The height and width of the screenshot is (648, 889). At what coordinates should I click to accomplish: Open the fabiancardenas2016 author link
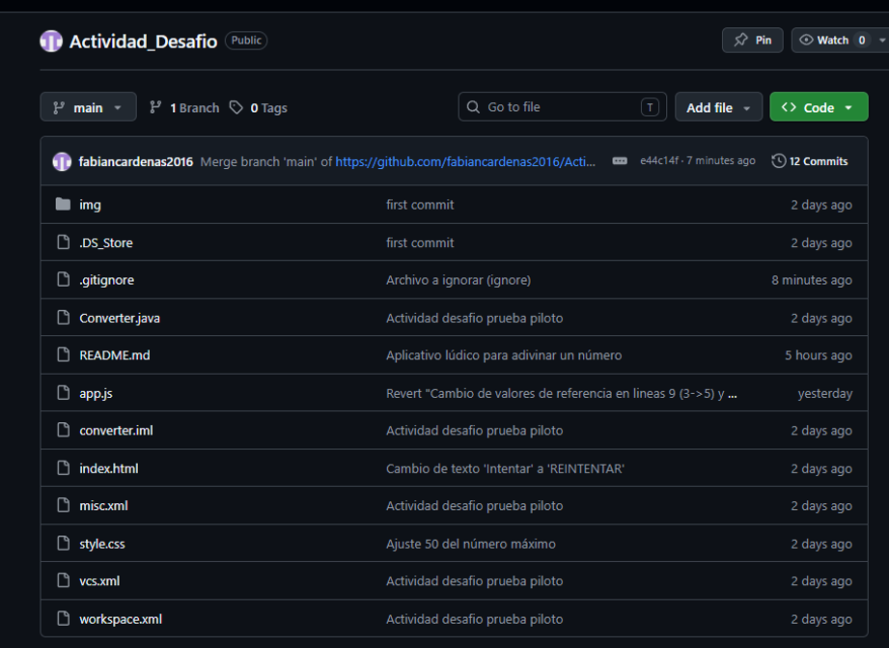(136, 161)
